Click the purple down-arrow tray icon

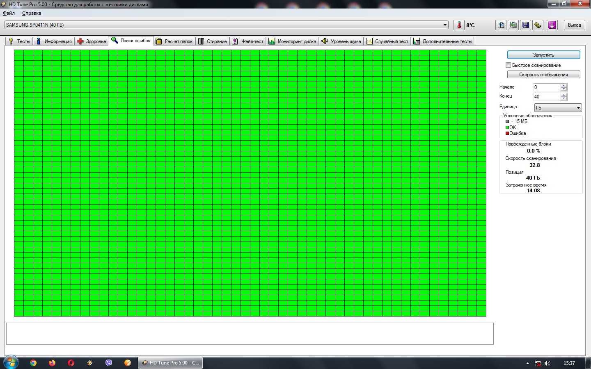tap(552, 25)
